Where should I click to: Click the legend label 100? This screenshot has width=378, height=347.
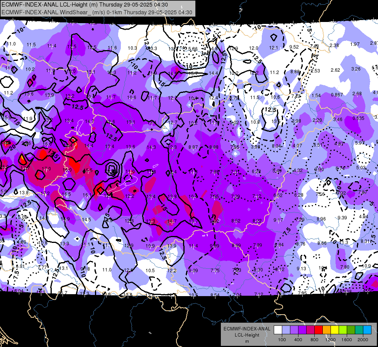tap(282, 340)
